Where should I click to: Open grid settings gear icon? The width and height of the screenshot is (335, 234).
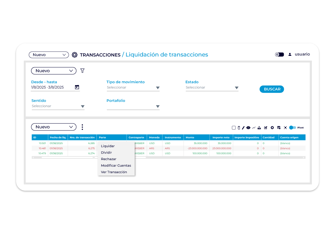(x=272, y=128)
